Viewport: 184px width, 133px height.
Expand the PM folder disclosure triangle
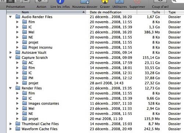[17, 78]
